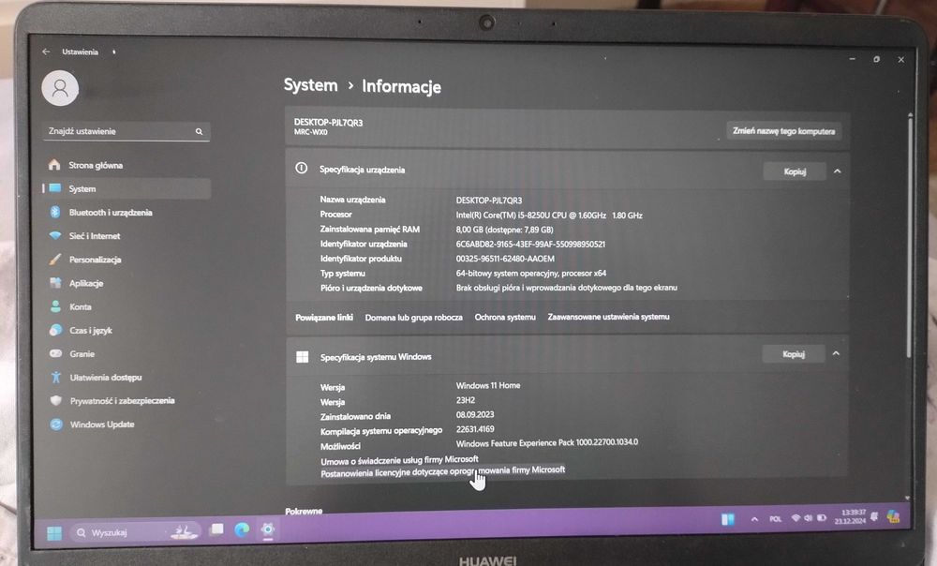The height and width of the screenshot is (566, 937).
Task: Open Ochrona systemu link
Action: tap(505, 317)
